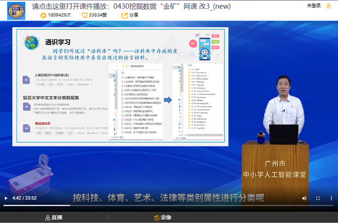Click the play button in the video player
Screen dimensions: 338x223
(6, 198)
